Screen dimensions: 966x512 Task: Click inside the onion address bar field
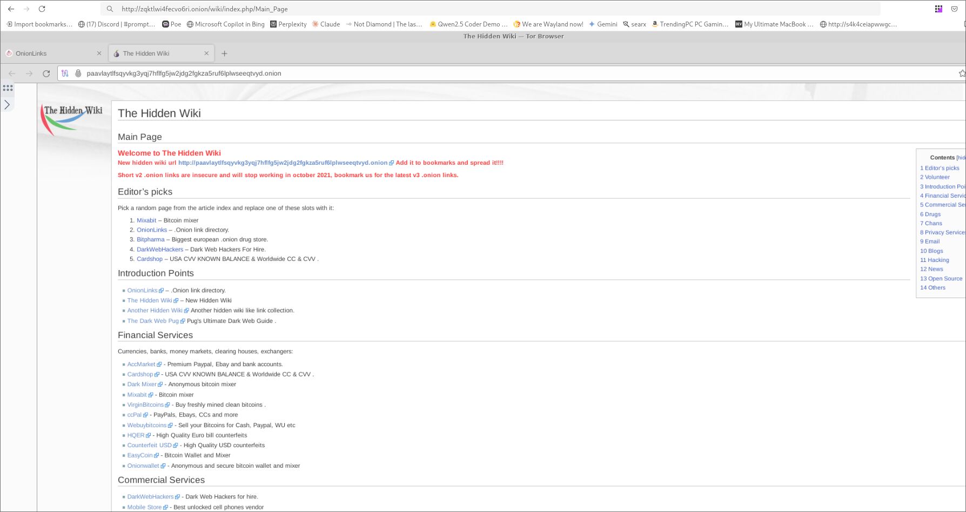click(324, 73)
